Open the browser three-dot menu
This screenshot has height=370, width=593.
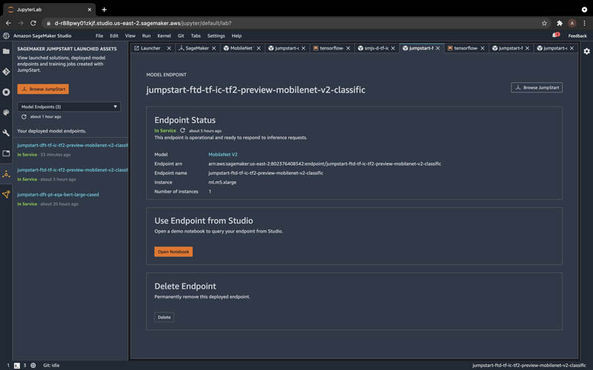click(x=585, y=23)
